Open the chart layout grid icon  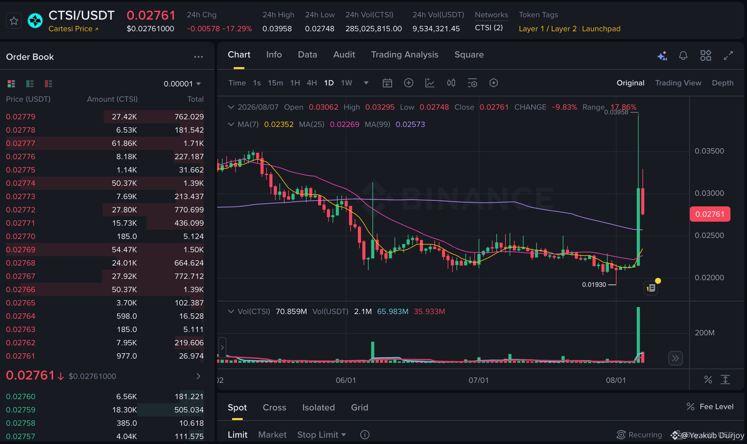[706, 55]
